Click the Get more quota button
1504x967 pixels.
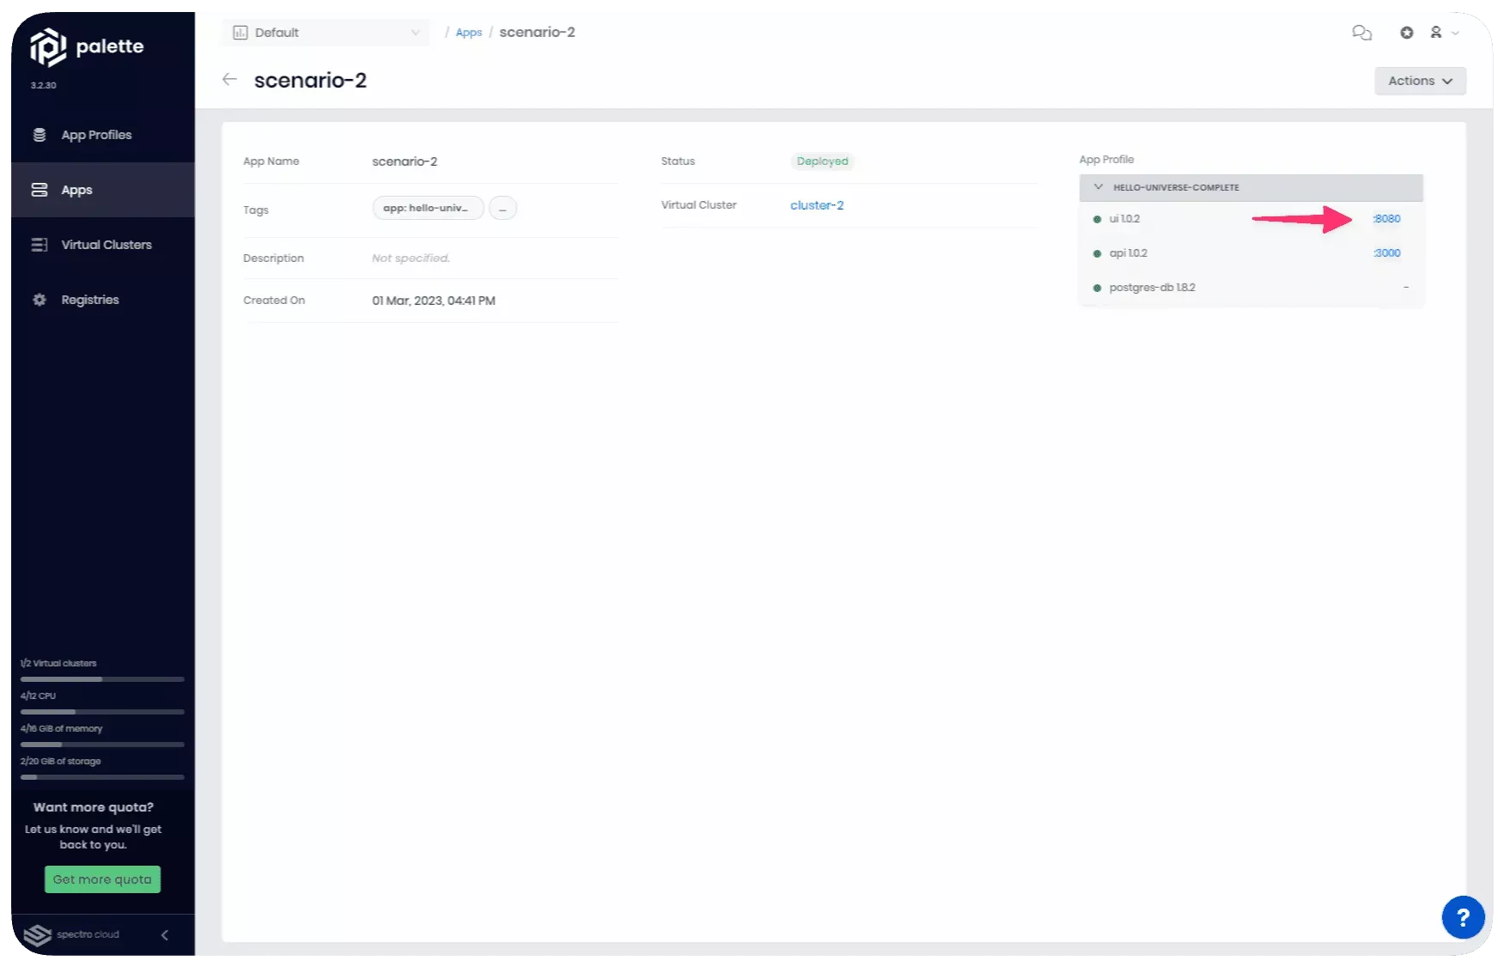click(x=102, y=879)
